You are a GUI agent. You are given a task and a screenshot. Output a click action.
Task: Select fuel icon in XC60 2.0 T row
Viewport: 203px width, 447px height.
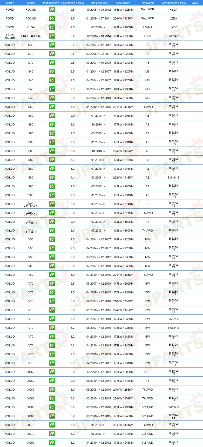pyautogui.click(x=52, y=372)
